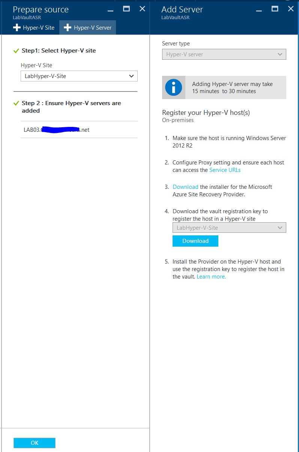Click the plus icon beside Hyper-V Site
The height and width of the screenshot is (452, 299).
click(x=17, y=28)
